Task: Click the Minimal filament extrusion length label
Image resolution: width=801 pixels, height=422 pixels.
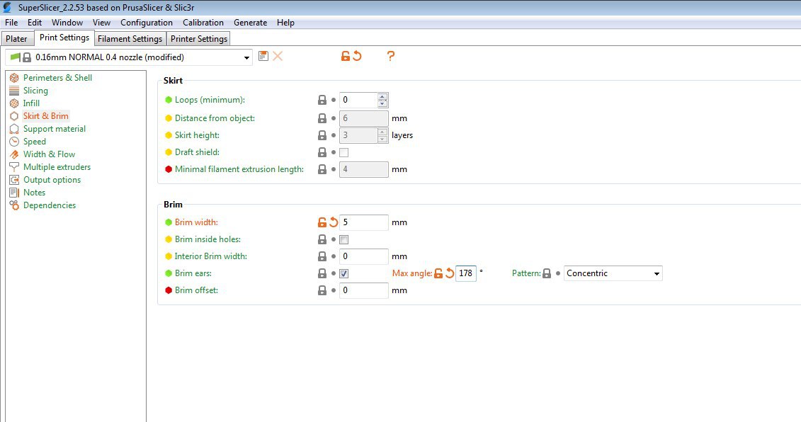Action: [239, 169]
